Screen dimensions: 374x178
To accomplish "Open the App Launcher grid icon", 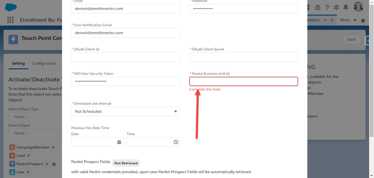I will tap(10, 20).
